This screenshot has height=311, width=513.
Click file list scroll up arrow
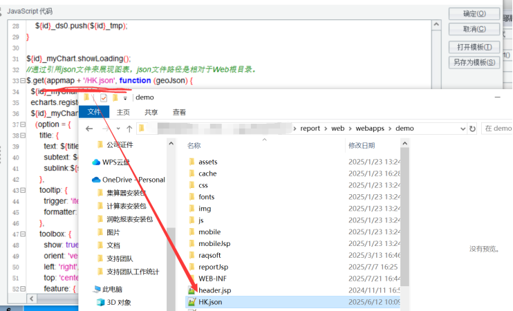pos(404,144)
